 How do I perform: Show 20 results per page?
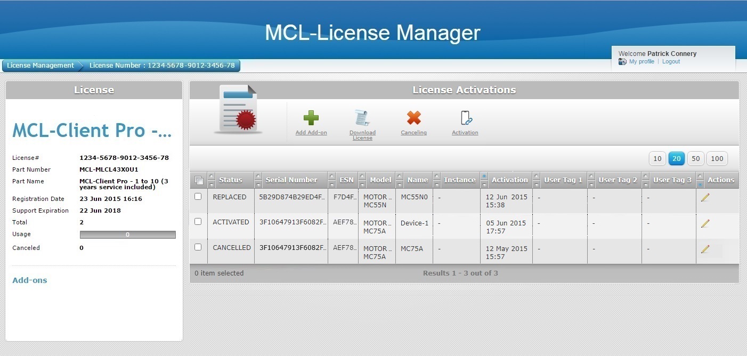pos(677,158)
